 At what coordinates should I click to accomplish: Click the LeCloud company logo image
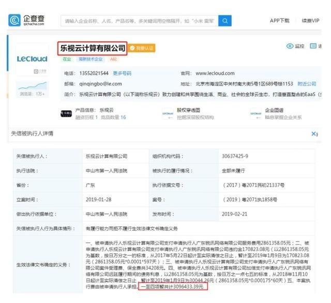tap(32, 59)
